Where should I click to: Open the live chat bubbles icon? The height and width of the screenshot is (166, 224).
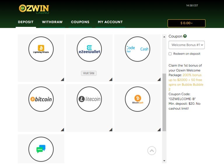[41, 149]
